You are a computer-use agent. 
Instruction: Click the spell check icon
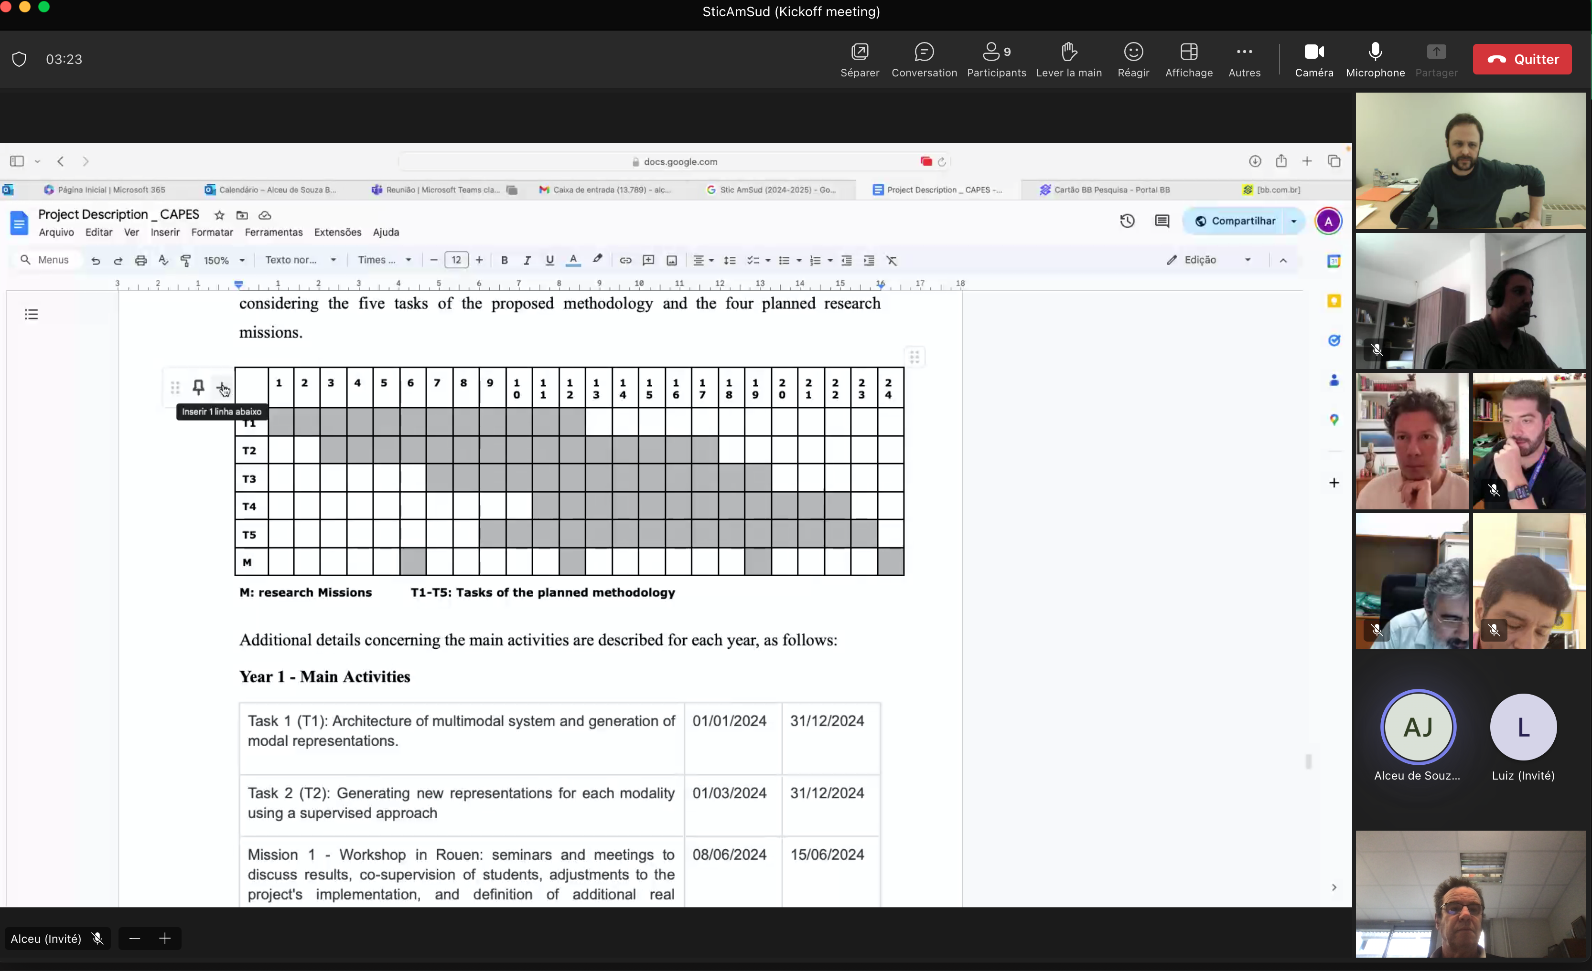click(163, 261)
